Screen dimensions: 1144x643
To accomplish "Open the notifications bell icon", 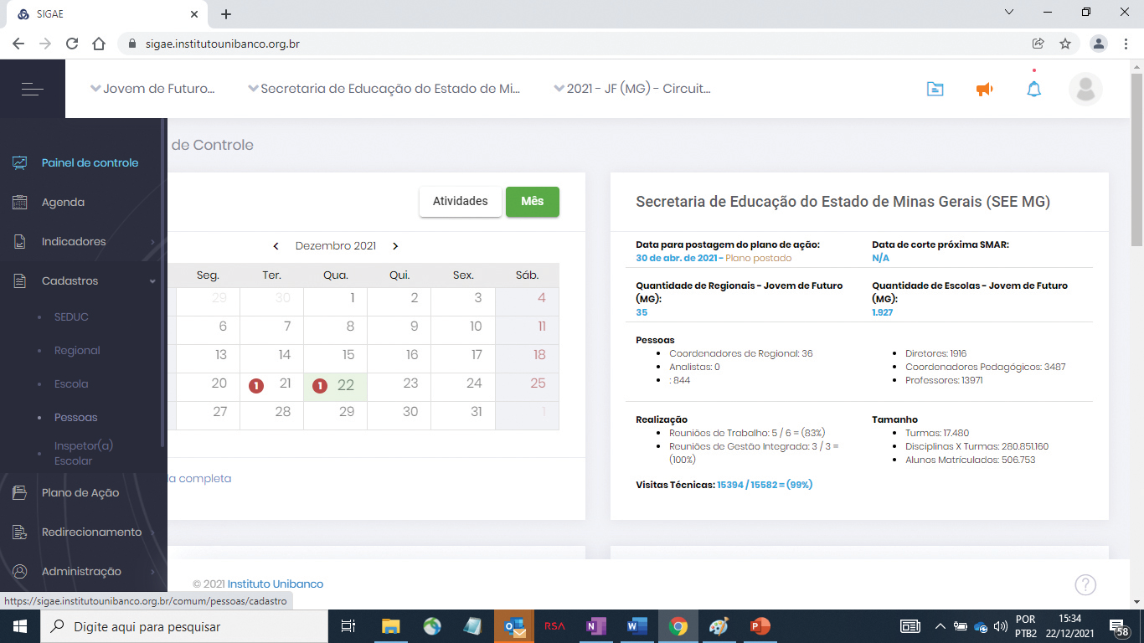I will pyautogui.click(x=1034, y=89).
